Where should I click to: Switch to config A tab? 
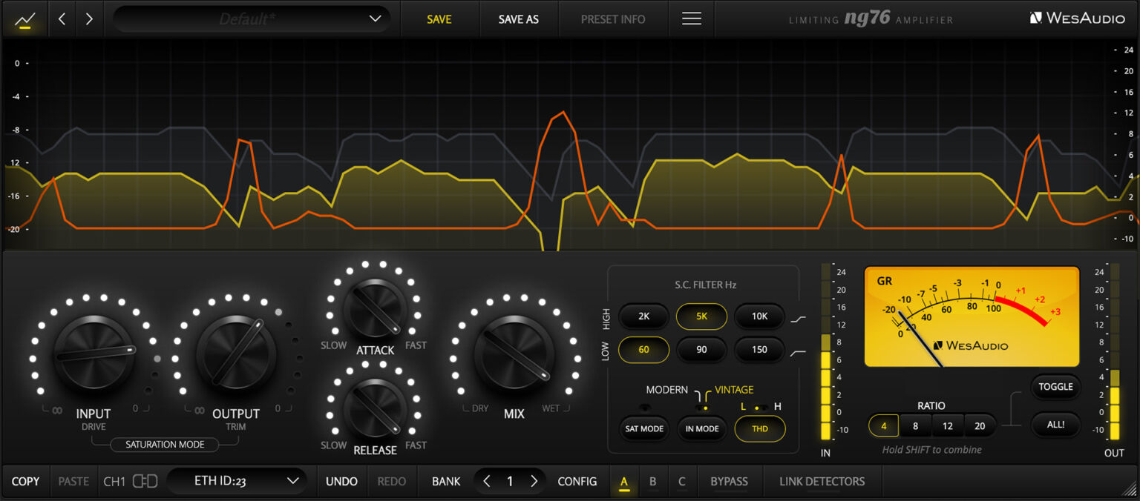(624, 482)
